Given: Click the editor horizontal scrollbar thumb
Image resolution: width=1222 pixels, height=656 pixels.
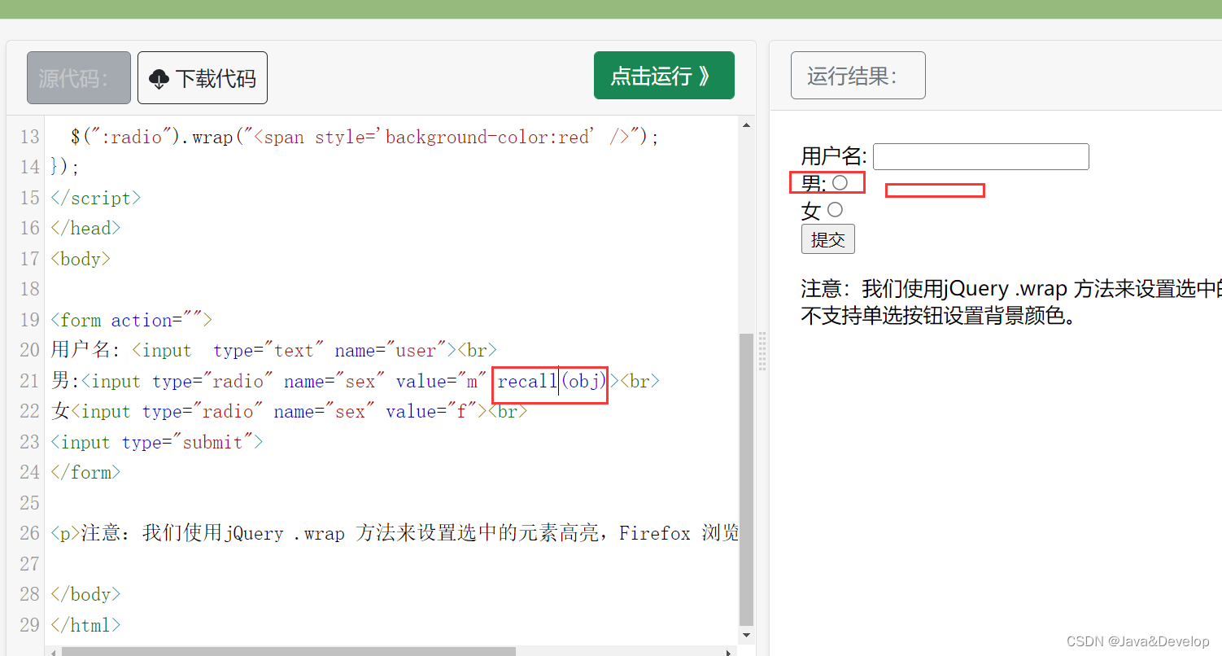Looking at the screenshot, I should tap(289, 651).
